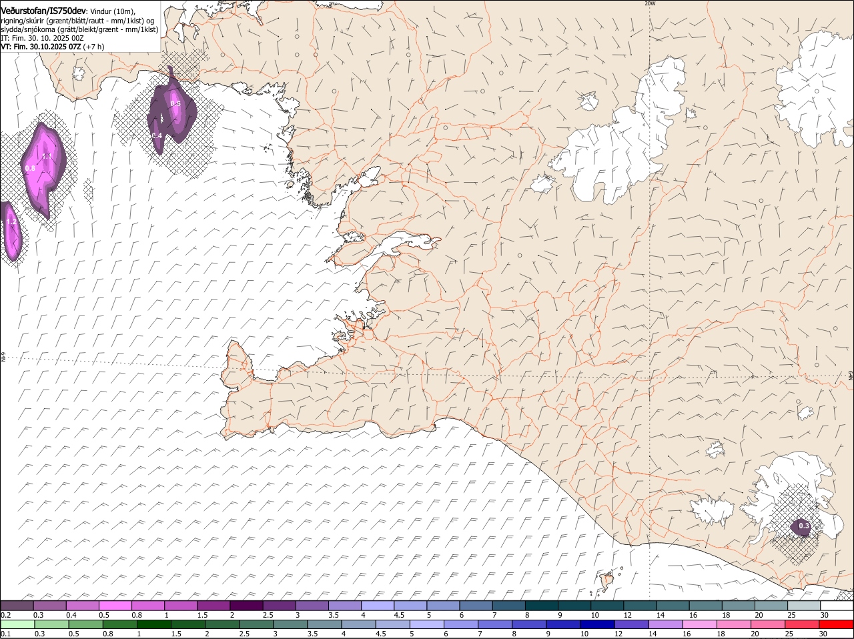Select the purple rain swatch starting at 14
Viewport: 854px width, 639px height.
click(665, 624)
